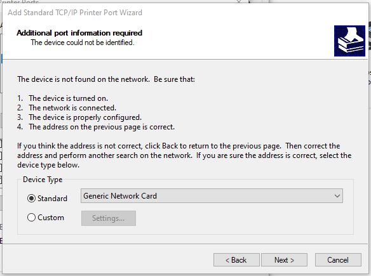
Task: Select the Custom device type radio button
Action: [31, 218]
